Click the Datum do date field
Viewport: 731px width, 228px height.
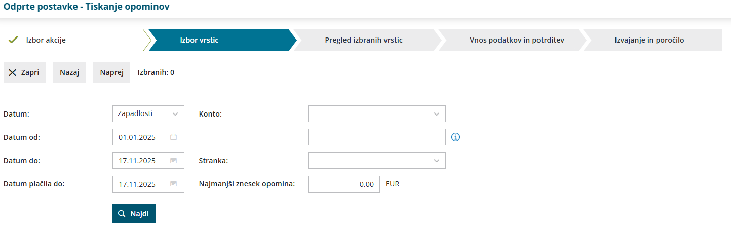coord(142,161)
